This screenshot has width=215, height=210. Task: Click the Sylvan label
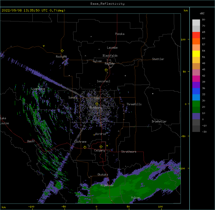coord(97,61)
